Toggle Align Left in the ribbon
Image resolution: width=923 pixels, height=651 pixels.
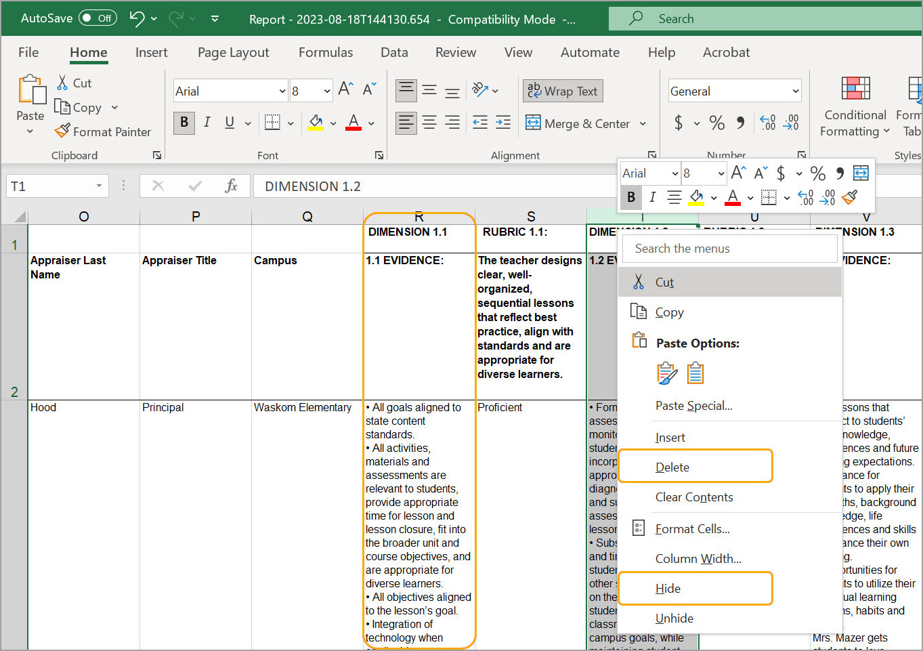(x=406, y=123)
